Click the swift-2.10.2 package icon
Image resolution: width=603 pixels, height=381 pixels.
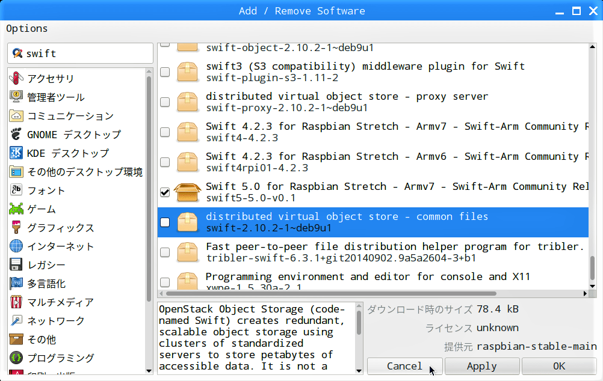tap(187, 222)
